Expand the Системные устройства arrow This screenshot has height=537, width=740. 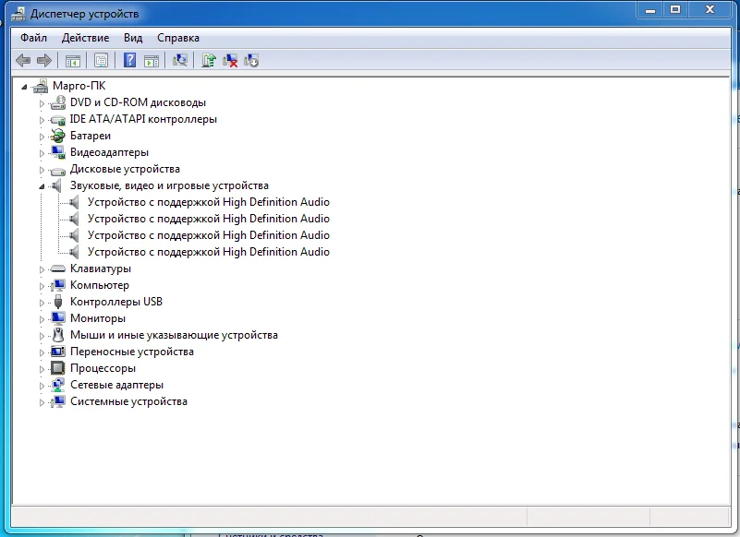point(42,402)
